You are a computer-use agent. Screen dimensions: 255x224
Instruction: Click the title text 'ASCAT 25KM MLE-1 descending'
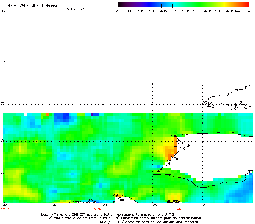(x=36, y=6)
